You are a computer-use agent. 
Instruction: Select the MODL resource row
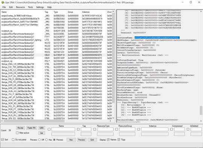coord(56,52)
